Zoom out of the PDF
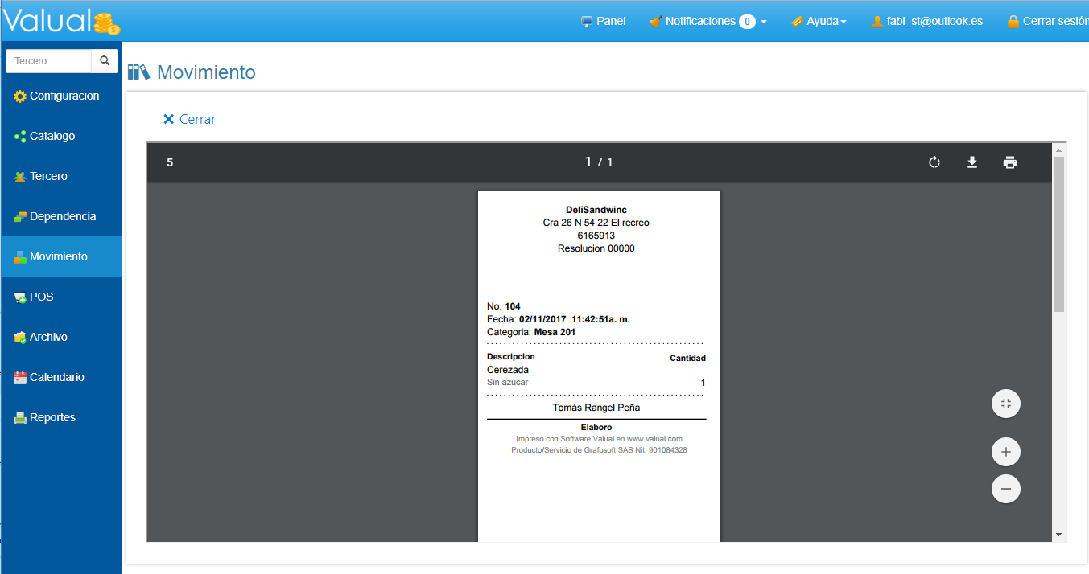 pos(1005,489)
